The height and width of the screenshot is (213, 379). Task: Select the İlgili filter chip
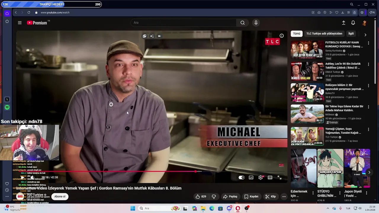pyautogui.click(x=351, y=34)
